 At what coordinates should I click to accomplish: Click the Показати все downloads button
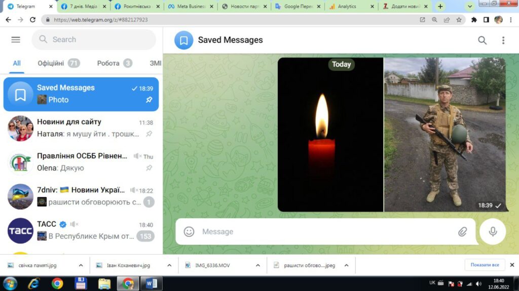tap(485, 265)
